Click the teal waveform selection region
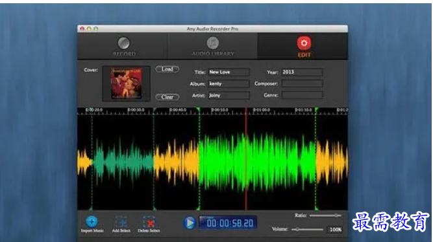Viewport: 433px width, 242px height. coord(123,162)
